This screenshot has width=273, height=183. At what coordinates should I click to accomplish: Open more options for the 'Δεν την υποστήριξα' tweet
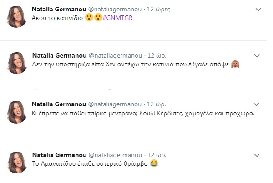(257, 55)
